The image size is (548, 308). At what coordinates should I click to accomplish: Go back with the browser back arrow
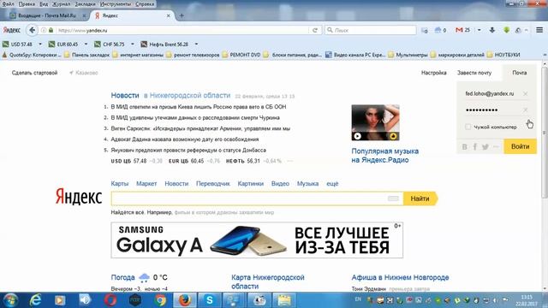point(33,30)
